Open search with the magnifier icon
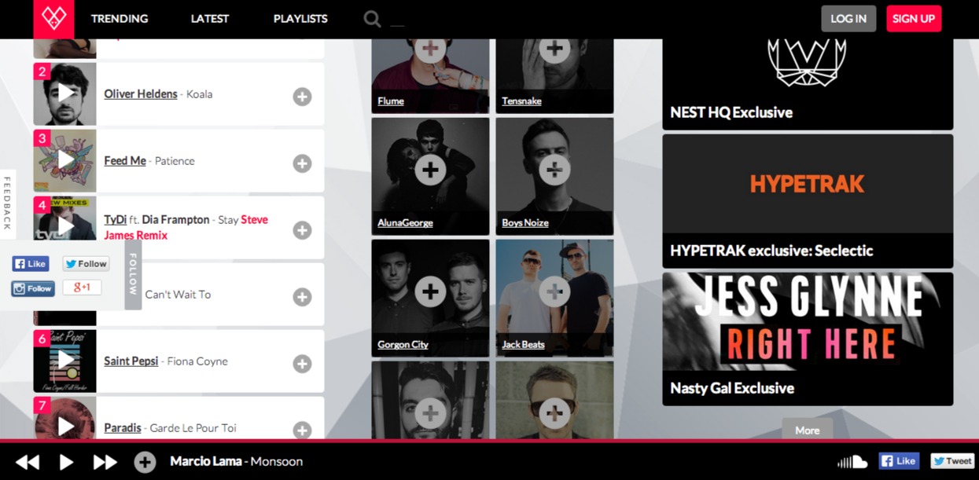 tap(372, 19)
